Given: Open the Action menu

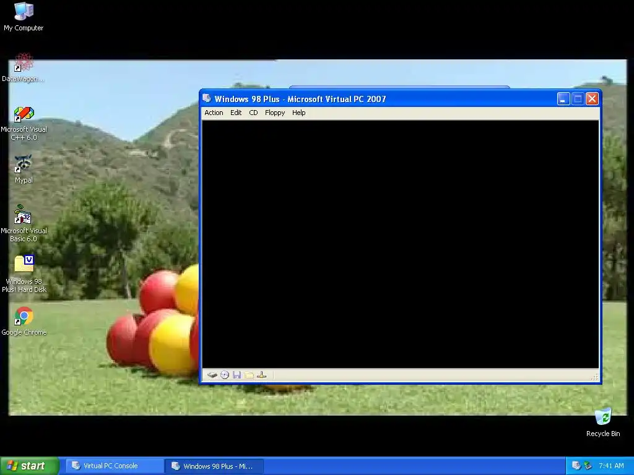Looking at the screenshot, I should click(214, 113).
